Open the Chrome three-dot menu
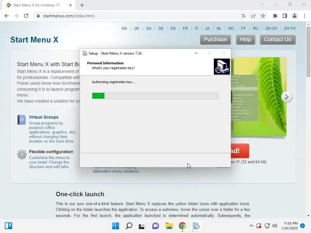Screen dimensions: 311x233 point(304,16)
